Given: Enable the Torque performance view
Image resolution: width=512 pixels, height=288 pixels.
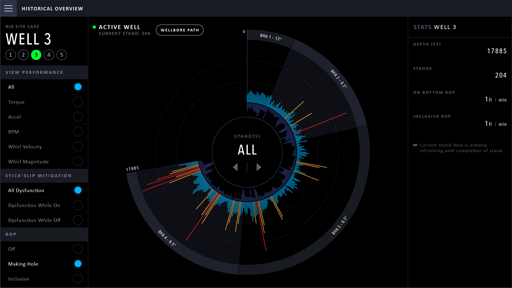Looking at the screenshot, I should pos(78,102).
